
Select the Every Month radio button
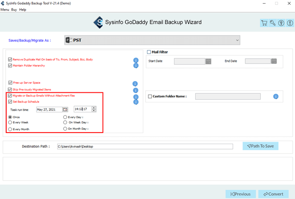coord(10,129)
